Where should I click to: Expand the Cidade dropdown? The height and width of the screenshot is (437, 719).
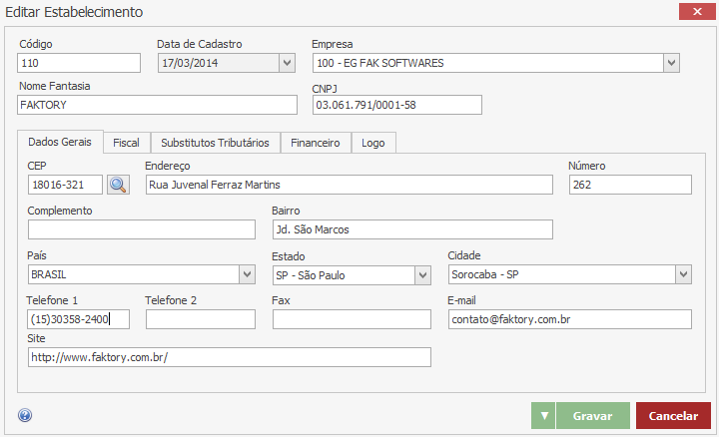(x=683, y=274)
